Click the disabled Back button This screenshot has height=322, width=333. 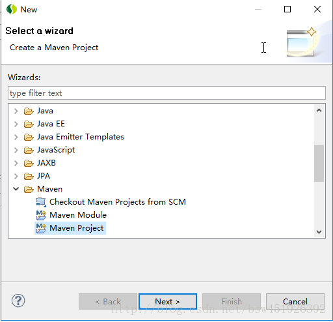108,302
